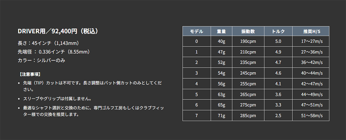Select the トルク column header

[278, 31]
